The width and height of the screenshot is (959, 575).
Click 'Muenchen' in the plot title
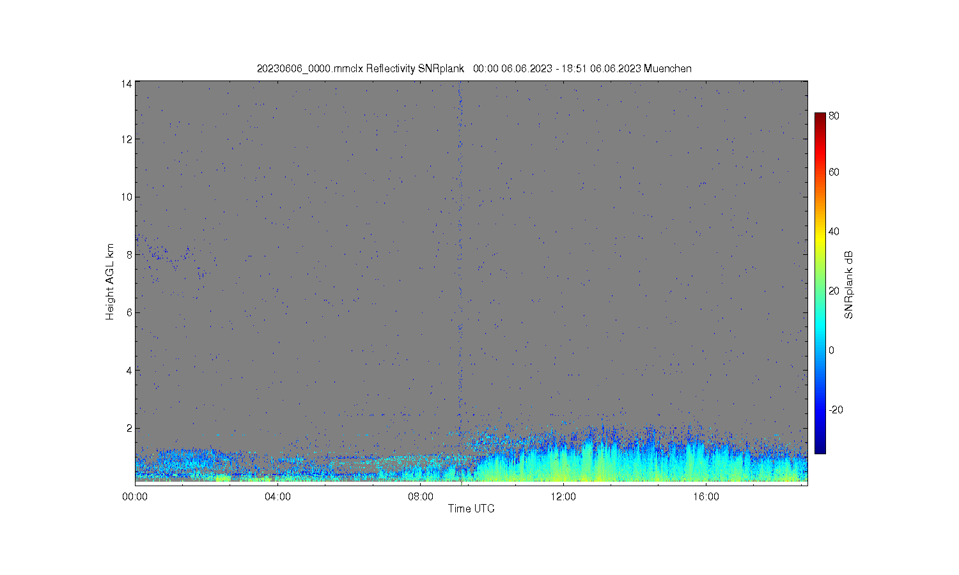(667, 68)
